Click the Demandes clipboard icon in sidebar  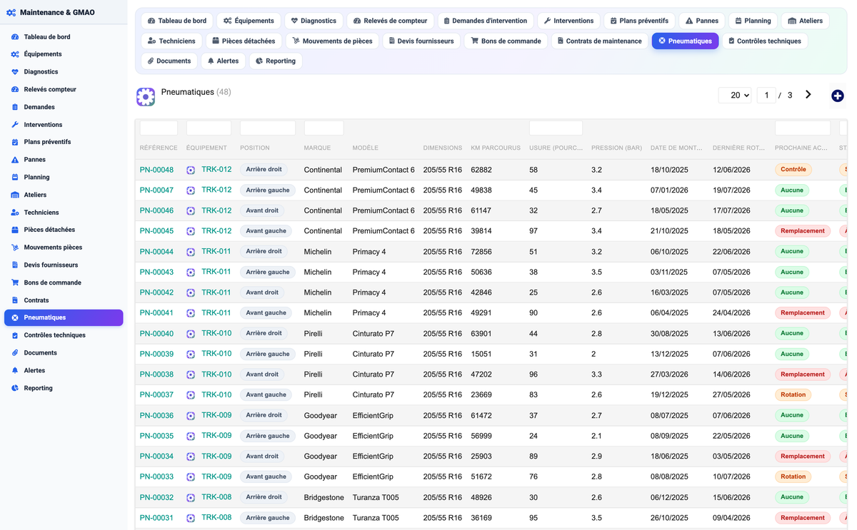coord(15,107)
